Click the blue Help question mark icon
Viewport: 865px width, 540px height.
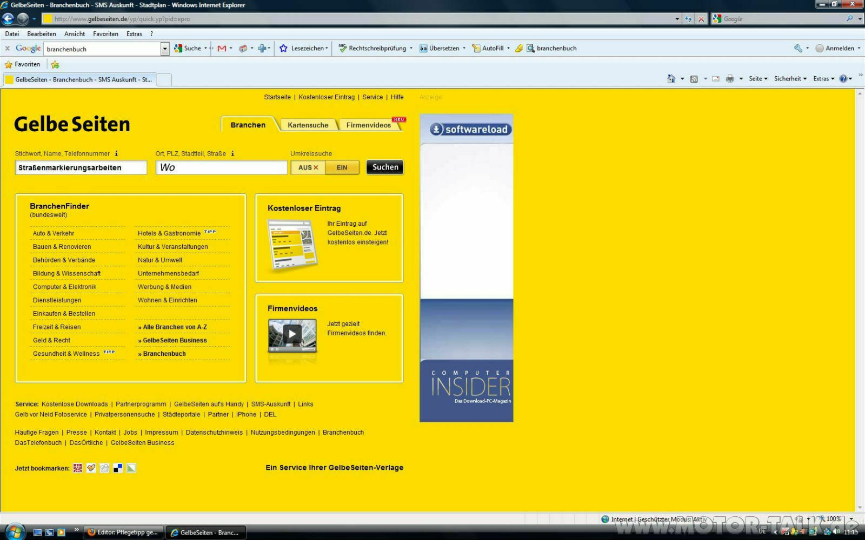tap(843, 79)
